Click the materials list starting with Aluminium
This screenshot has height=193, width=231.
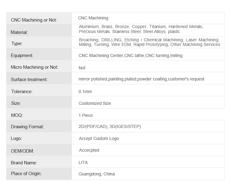point(141,29)
